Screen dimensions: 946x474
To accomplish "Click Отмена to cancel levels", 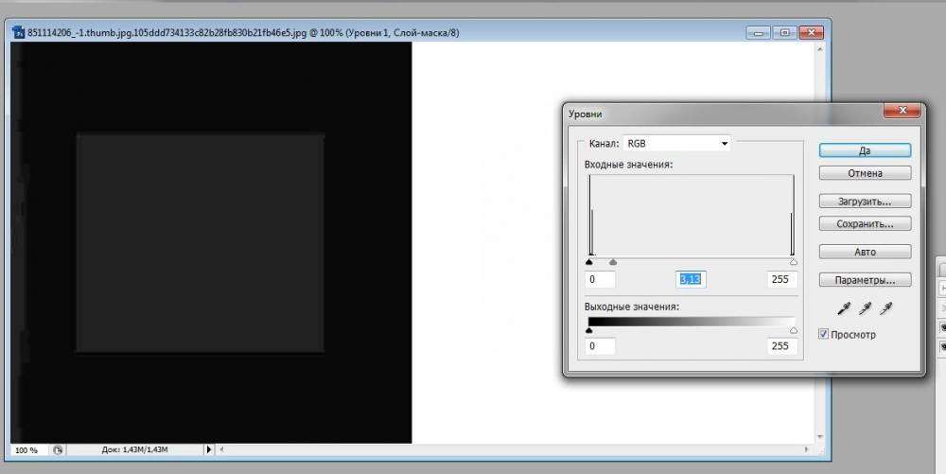I will coord(865,173).
